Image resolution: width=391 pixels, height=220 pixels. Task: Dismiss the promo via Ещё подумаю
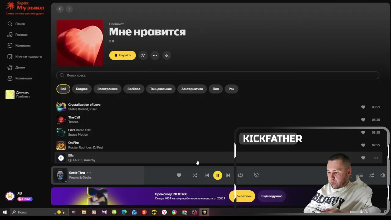coord(272,196)
